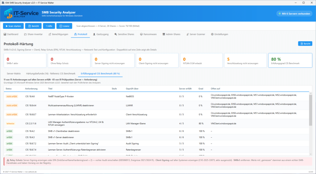Screen dimensions: 316x174
Task: Click the v2.0.0 version label
Action: click(x=310, y=172)
